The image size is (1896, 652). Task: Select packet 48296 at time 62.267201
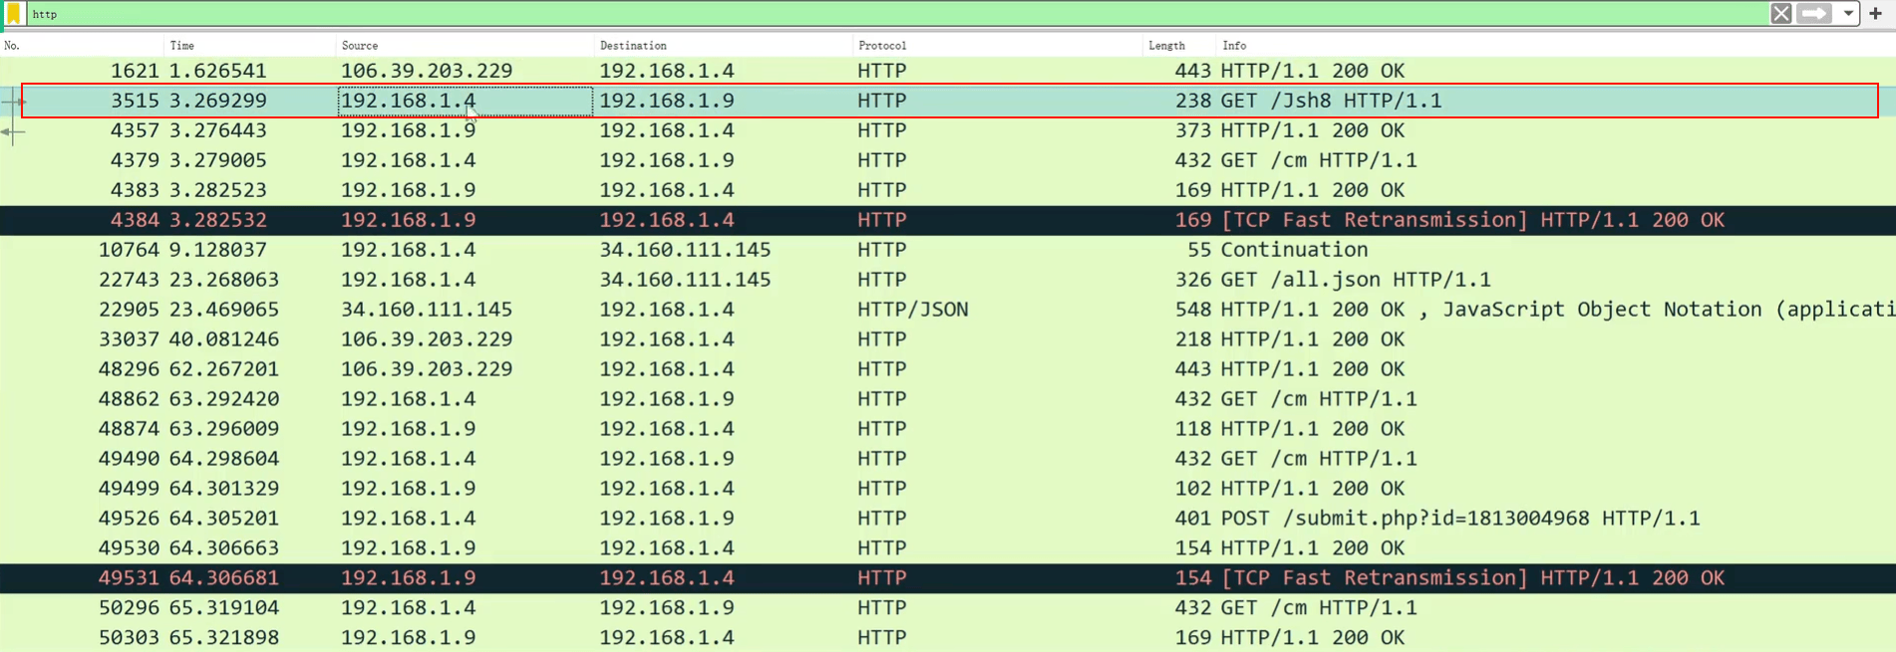click(948, 369)
